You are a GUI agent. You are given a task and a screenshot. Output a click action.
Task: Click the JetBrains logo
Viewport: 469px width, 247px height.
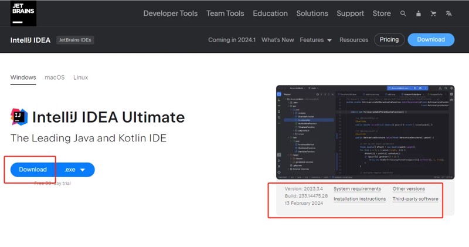(x=23, y=13)
